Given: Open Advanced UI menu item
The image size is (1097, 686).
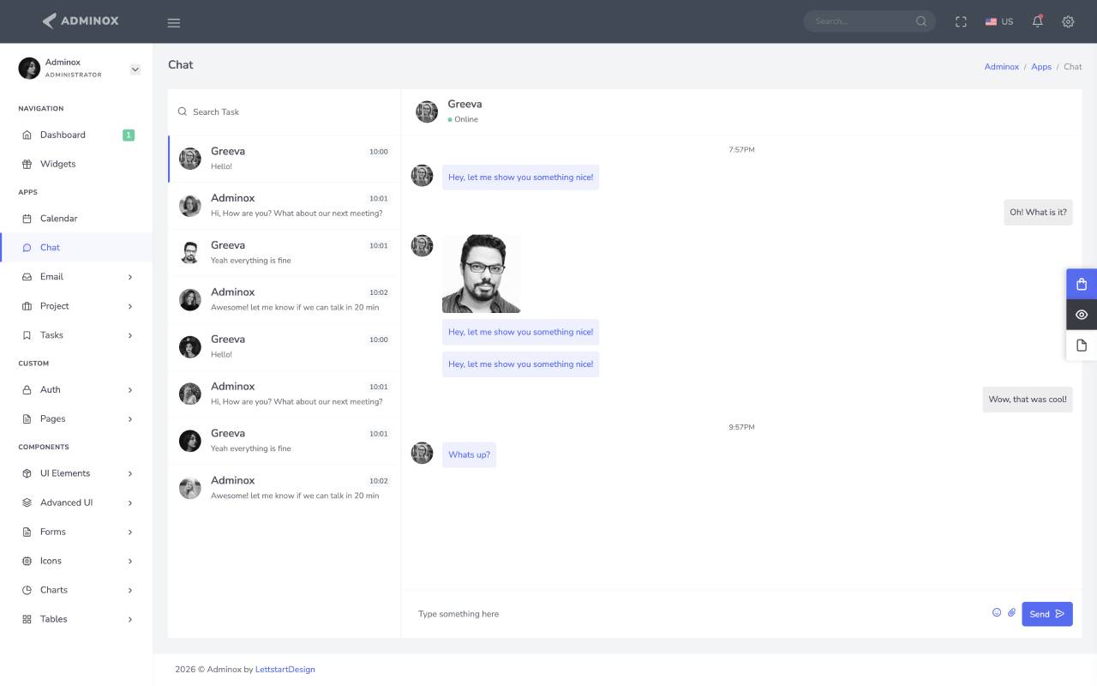Looking at the screenshot, I should tap(76, 502).
